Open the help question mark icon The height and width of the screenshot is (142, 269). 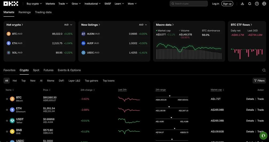[x=257, y=3]
